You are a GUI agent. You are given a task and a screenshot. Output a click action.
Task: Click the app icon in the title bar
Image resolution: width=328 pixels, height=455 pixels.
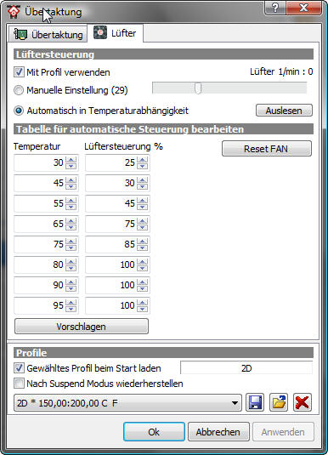tap(14, 12)
